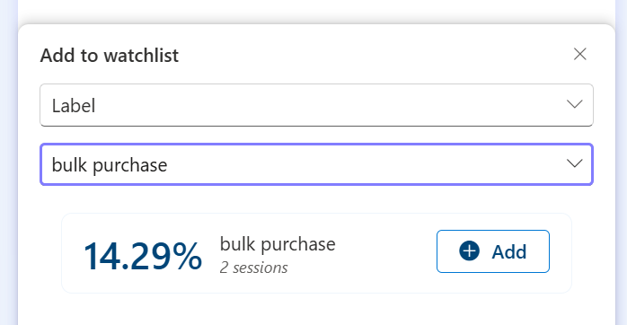The image size is (627, 325).
Task: Click the plus circle icon in Add
Action: [469, 251]
